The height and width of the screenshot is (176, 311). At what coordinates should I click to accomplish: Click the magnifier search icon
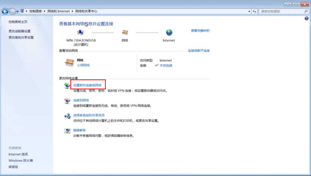tap(306, 11)
